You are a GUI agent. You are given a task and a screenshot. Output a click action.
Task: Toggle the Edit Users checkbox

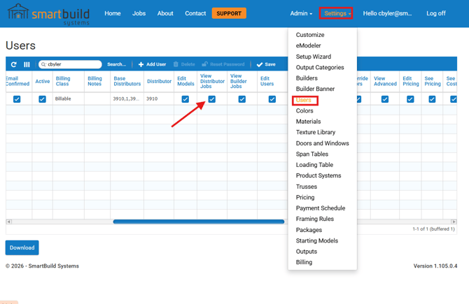click(272, 99)
